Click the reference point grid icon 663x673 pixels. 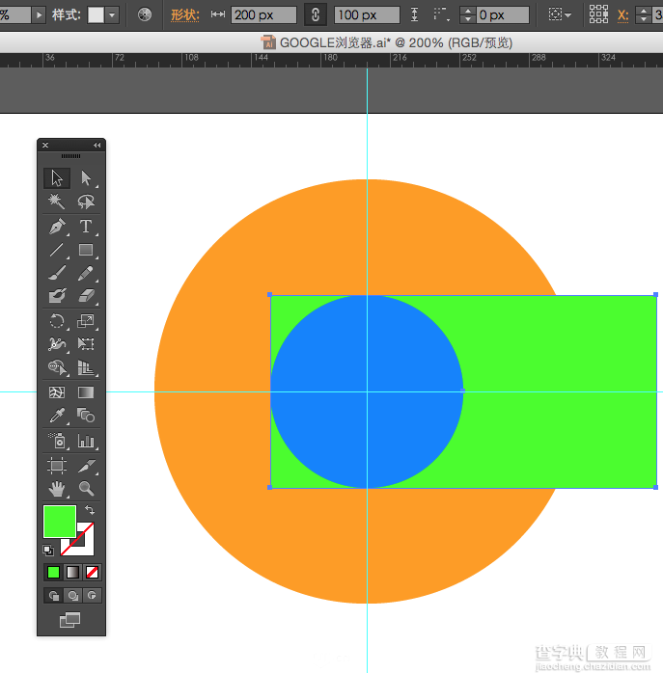click(598, 14)
